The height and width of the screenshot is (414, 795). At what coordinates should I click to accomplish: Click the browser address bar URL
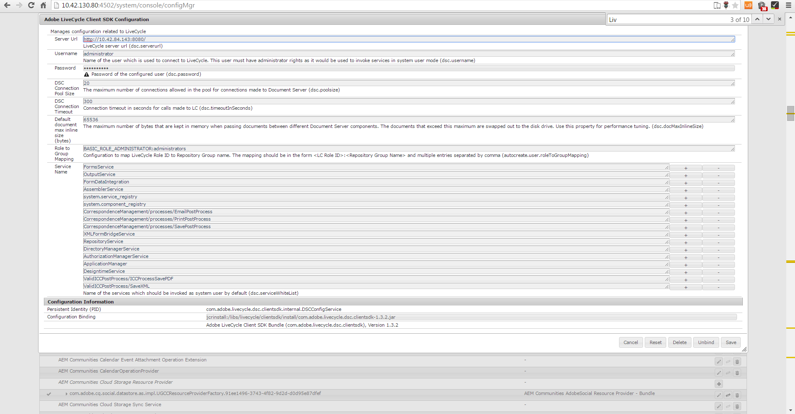point(128,5)
